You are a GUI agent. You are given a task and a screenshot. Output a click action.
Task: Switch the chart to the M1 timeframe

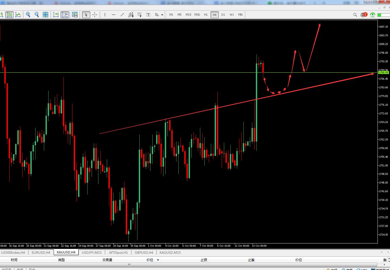tap(171, 15)
